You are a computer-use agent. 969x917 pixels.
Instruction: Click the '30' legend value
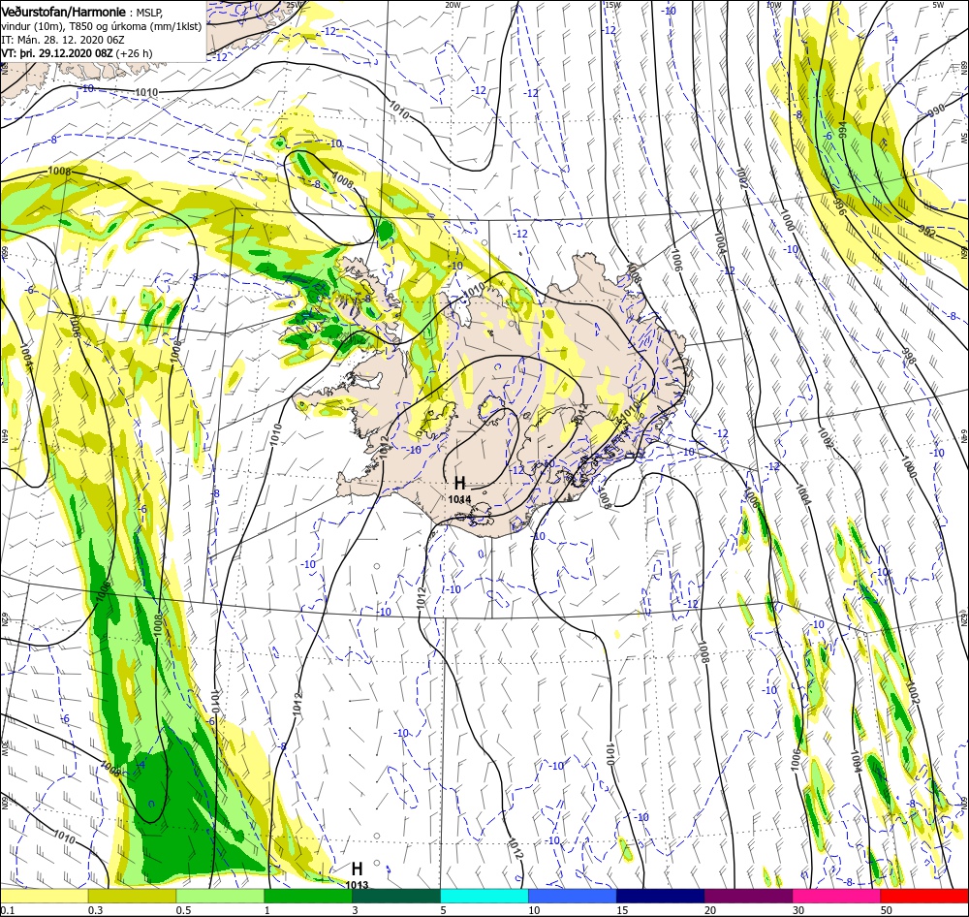[x=798, y=909]
